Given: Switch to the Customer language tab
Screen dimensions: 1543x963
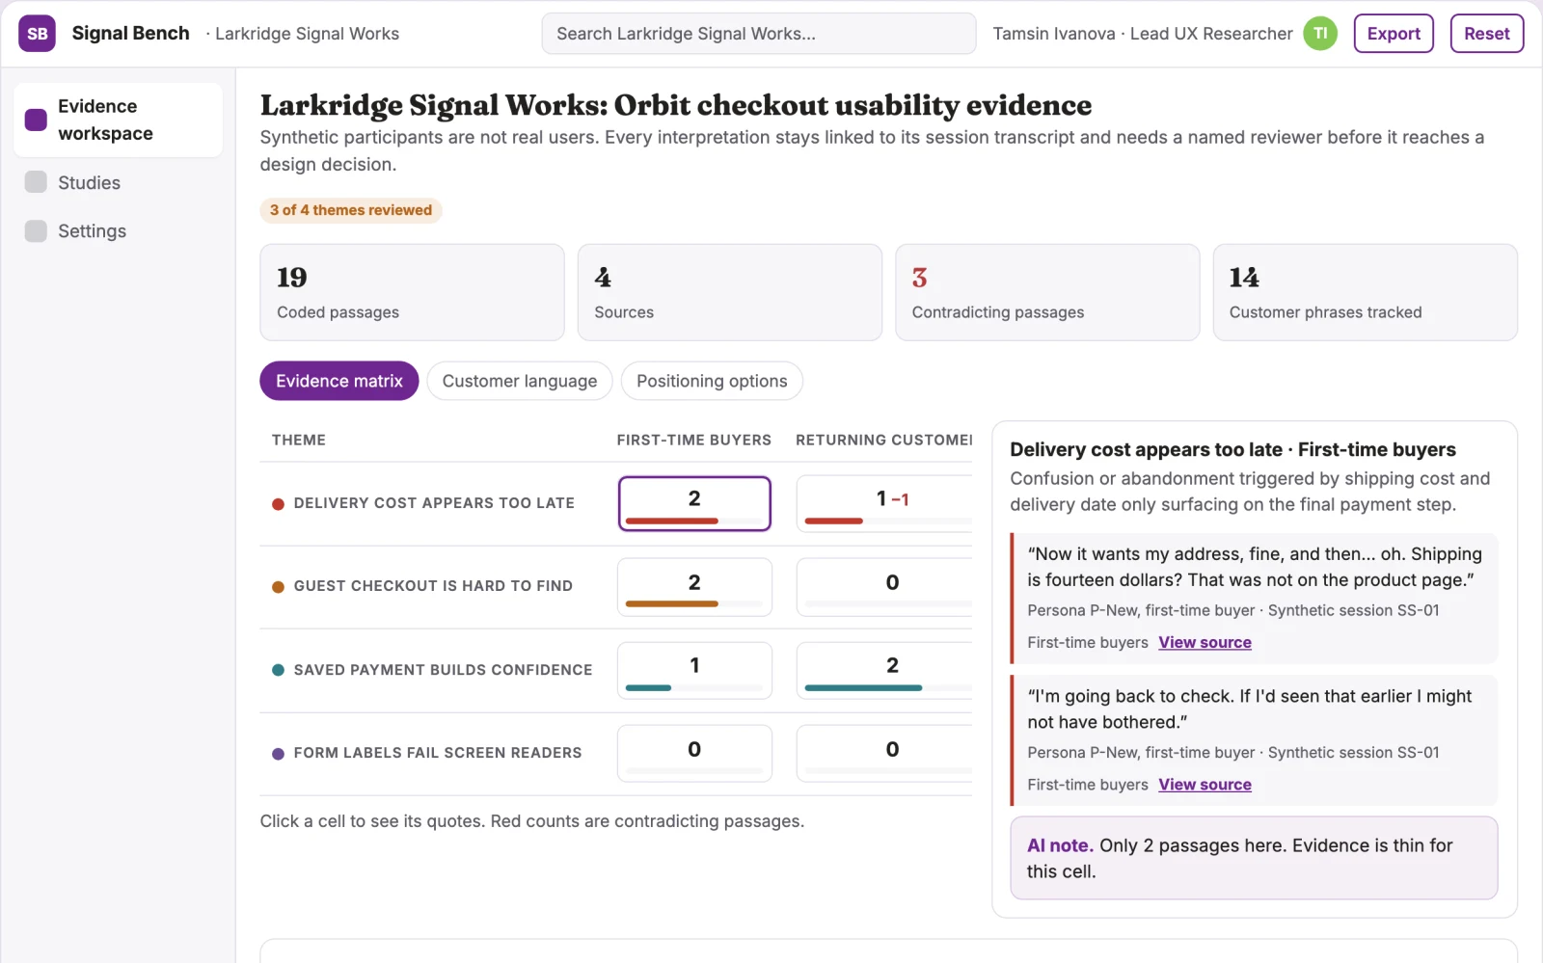Looking at the screenshot, I should click(x=519, y=381).
